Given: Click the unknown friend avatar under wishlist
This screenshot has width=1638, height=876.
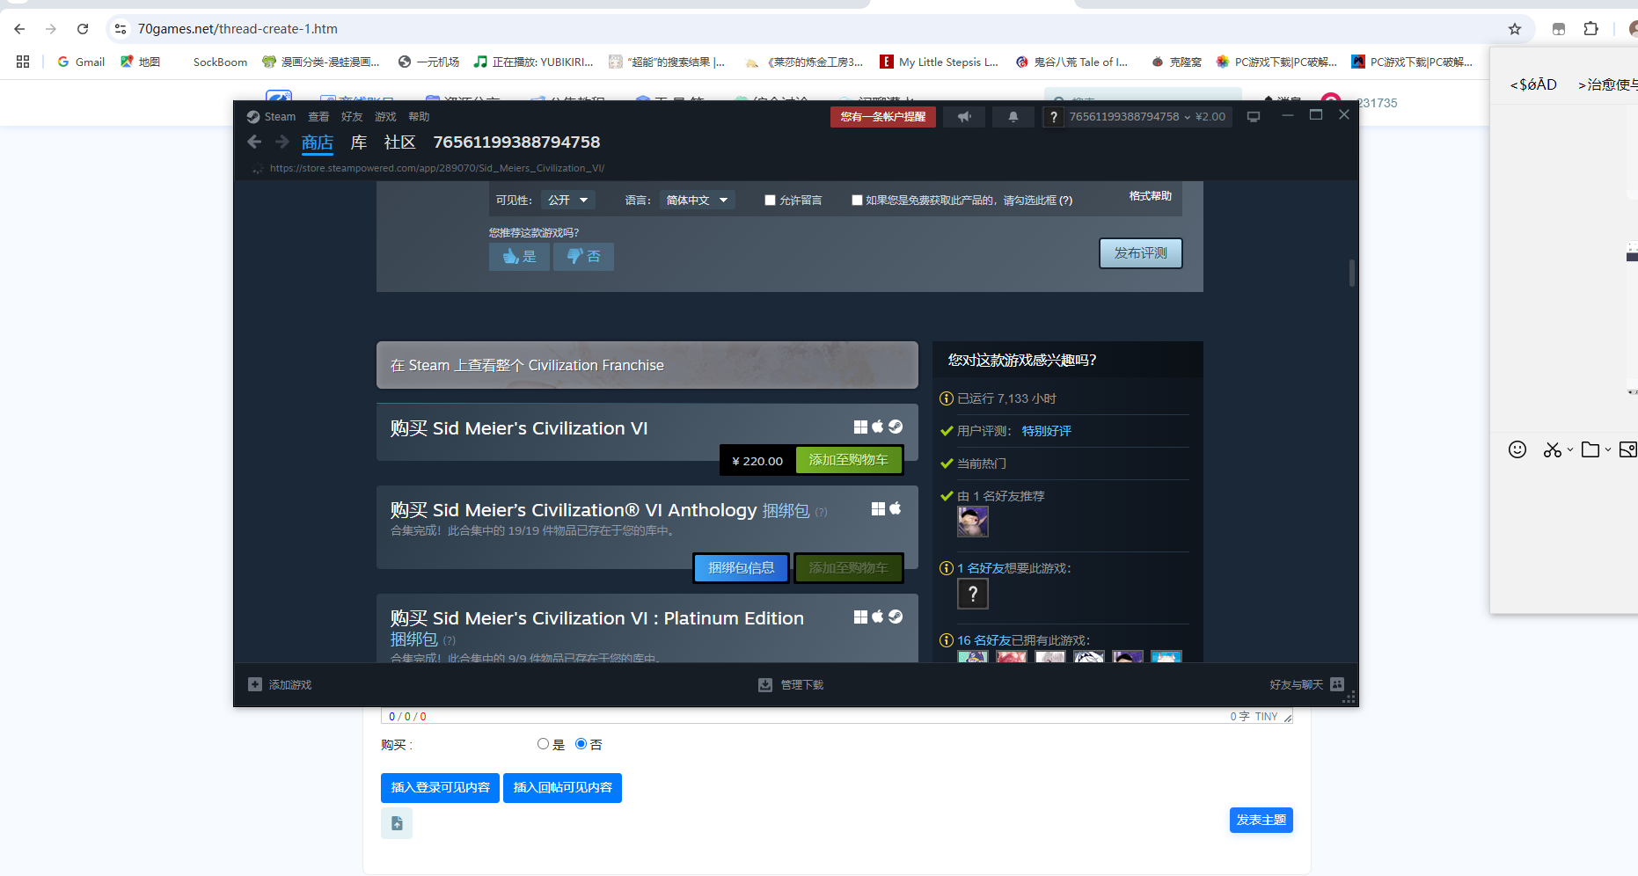Looking at the screenshot, I should 973,595.
